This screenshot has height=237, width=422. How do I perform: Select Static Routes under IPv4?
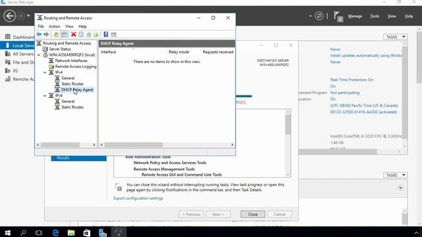pos(73,84)
